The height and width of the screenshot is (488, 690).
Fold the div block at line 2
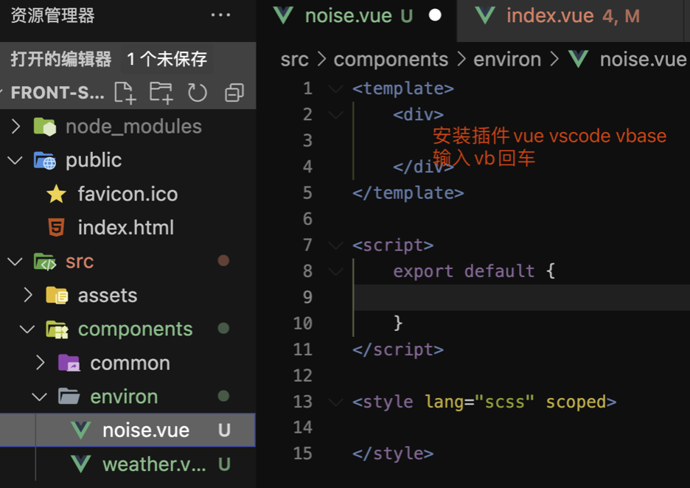pos(335,115)
